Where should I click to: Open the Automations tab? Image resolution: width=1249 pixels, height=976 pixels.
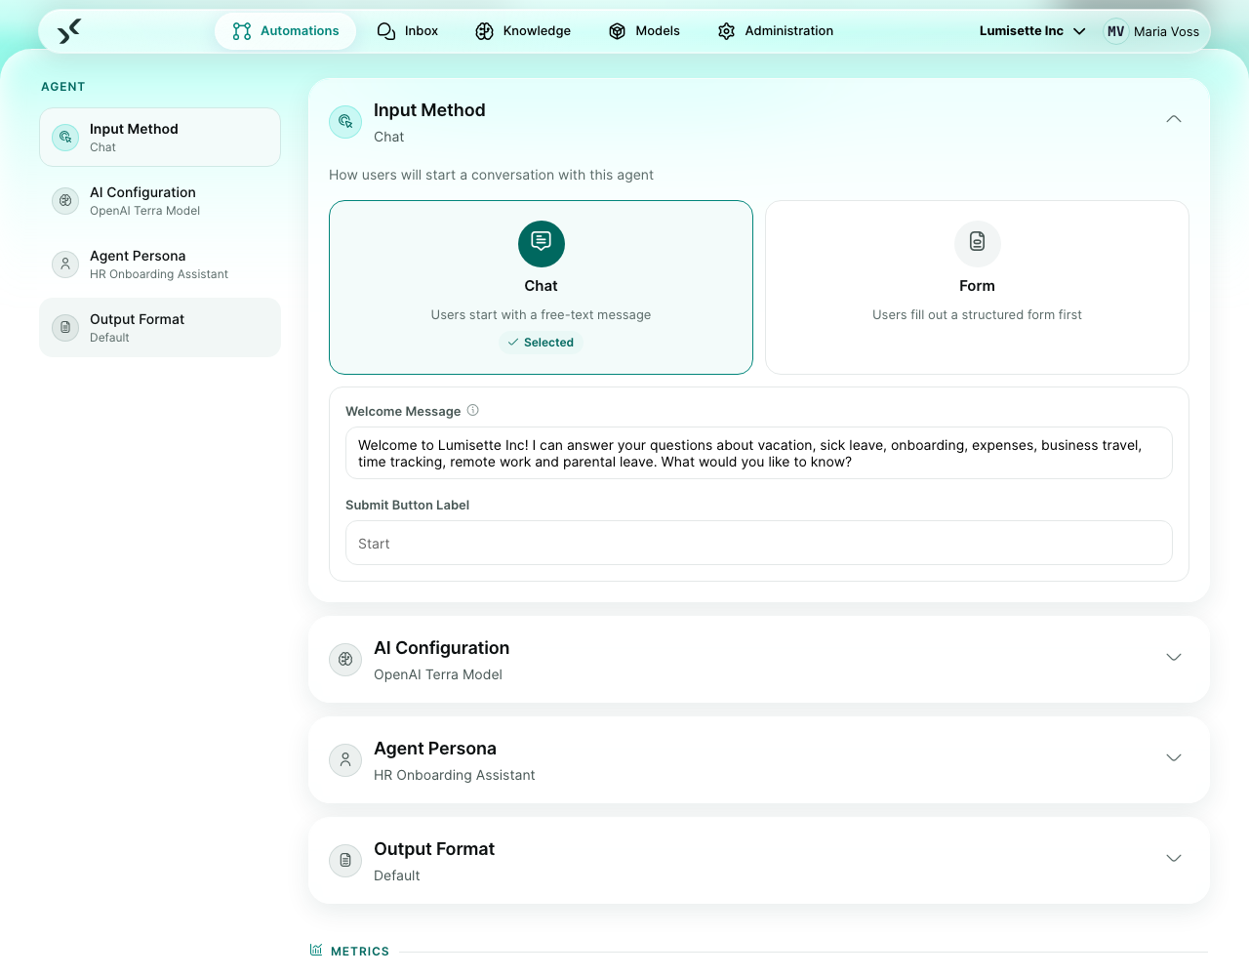tap(286, 31)
